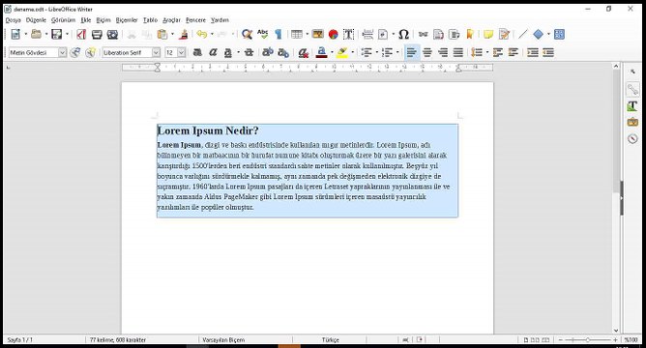Toggle underline formatting
Viewport: 646px width, 348px height.
point(228,52)
